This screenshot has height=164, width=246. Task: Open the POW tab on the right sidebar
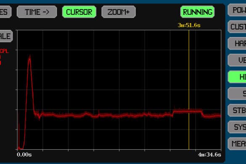[237, 10]
